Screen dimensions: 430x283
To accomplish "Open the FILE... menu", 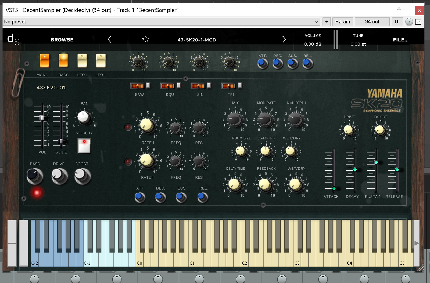I will point(400,40).
